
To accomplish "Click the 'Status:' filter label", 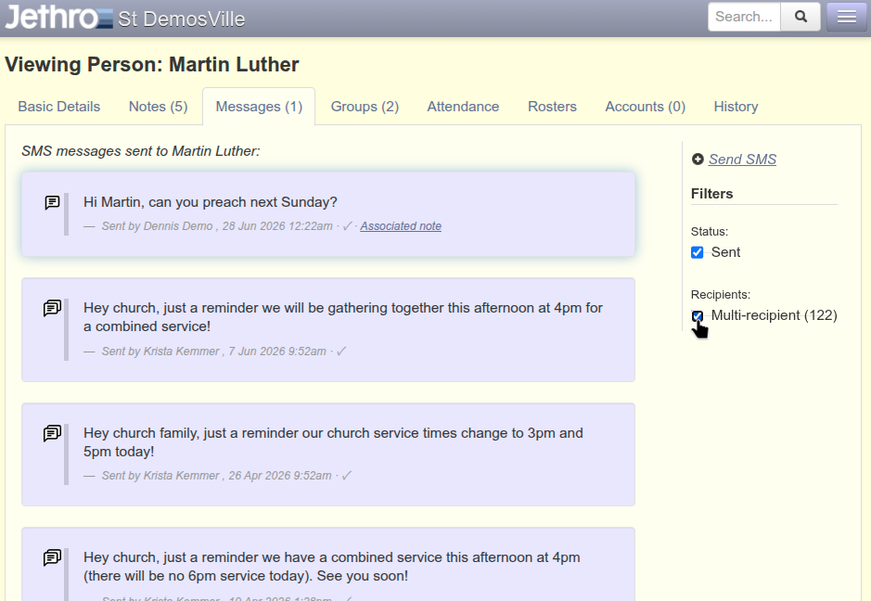I will (x=710, y=232).
